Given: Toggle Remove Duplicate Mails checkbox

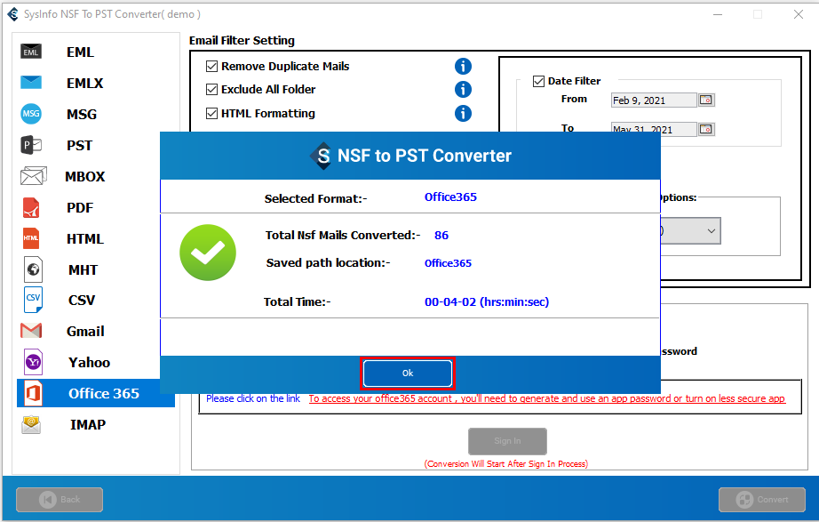Looking at the screenshot, I should click(x=211, y=67).
